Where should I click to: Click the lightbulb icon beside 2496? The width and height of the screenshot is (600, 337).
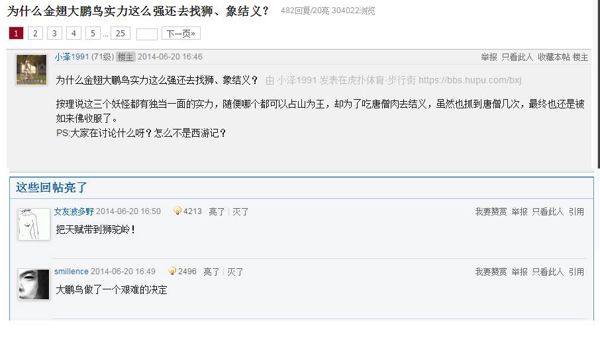click(172, 272)
